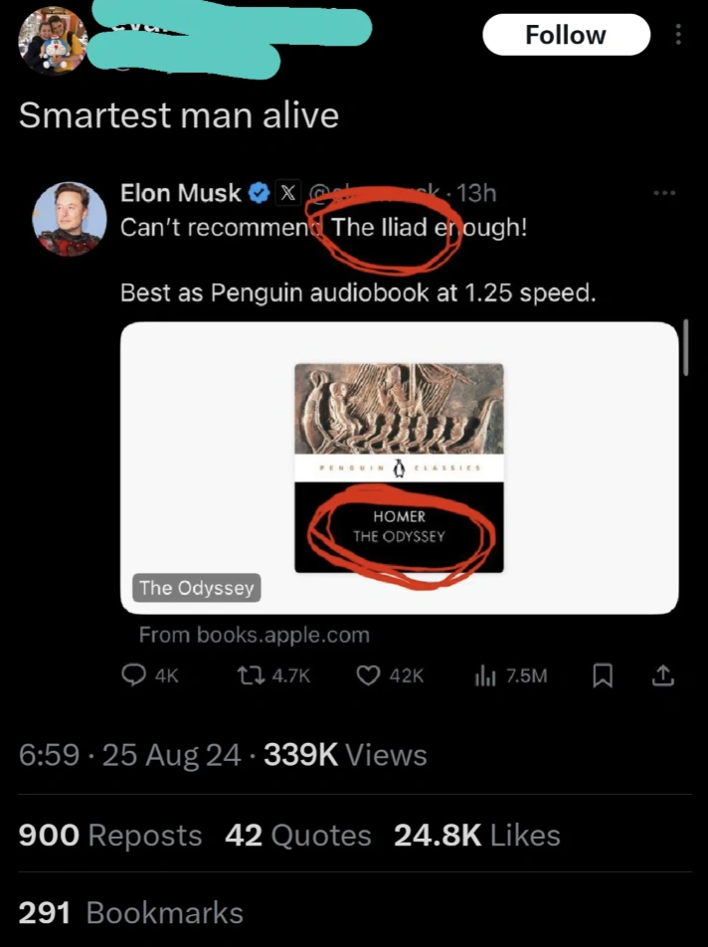Open the Penguin Classics Odyssey book cover
This screenshot has height=947, width=708.
[x=399, y=468]
